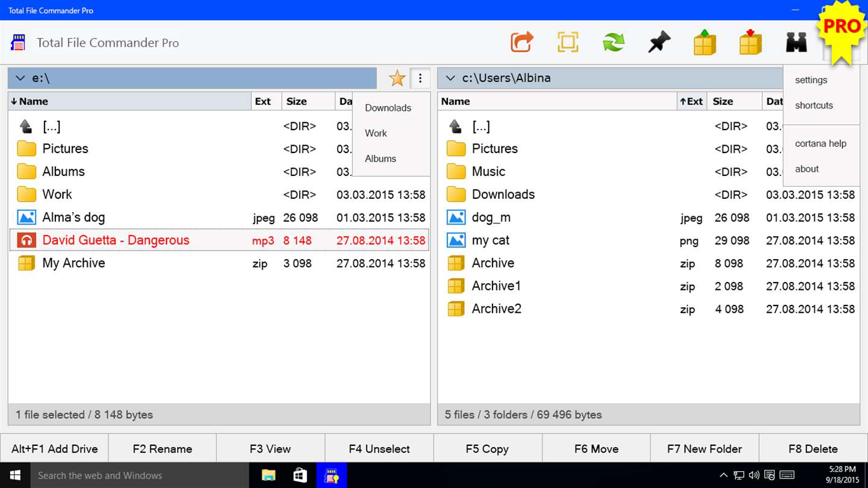Click the F5 Copy button
This screenshot has height=488, width=868.
tap(488, 449)
